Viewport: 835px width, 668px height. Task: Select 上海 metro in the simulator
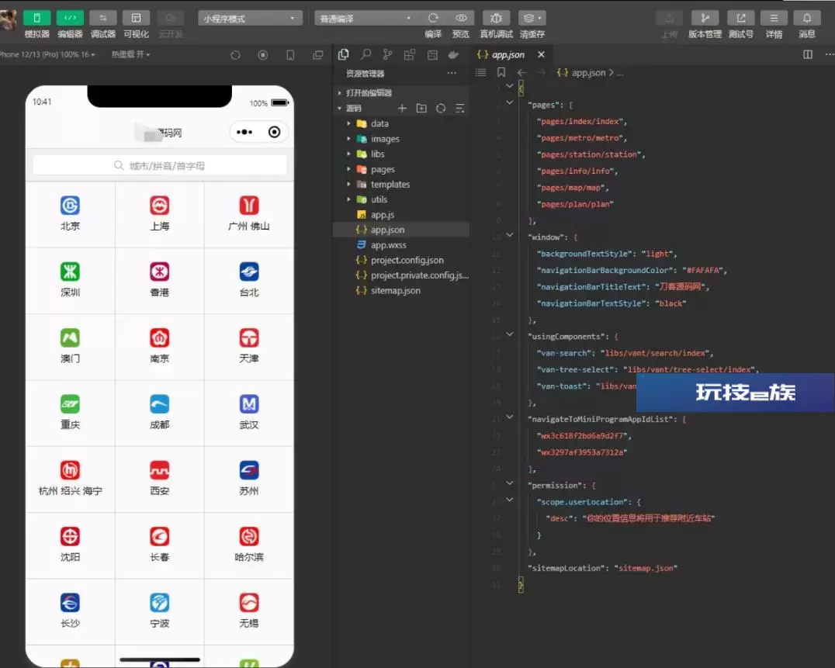[x=160, y=214]
